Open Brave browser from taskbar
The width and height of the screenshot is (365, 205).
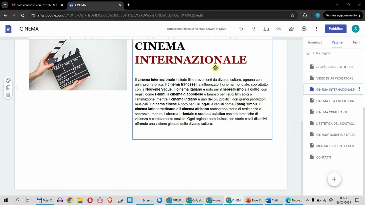[110, 200]
